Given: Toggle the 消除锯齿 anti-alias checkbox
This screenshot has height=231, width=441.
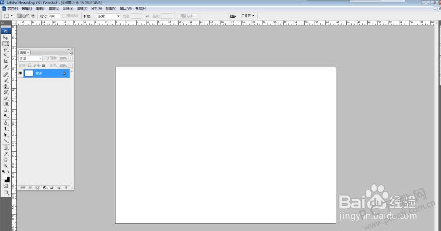Looking at the screenshot, I should (x=64, y=16).
